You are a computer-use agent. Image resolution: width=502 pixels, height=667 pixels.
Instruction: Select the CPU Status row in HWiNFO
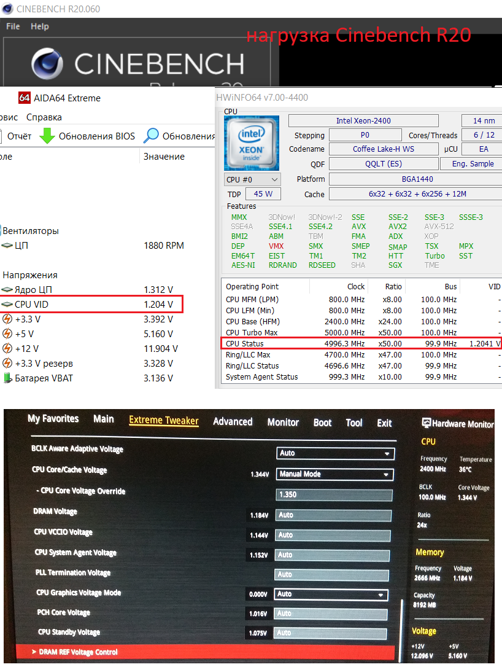click(361, 344)
